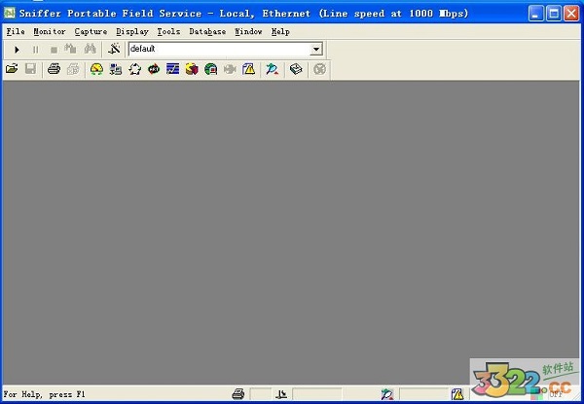
Task: Click the Print icon in toolbar
Action: (x=54, y=69)
